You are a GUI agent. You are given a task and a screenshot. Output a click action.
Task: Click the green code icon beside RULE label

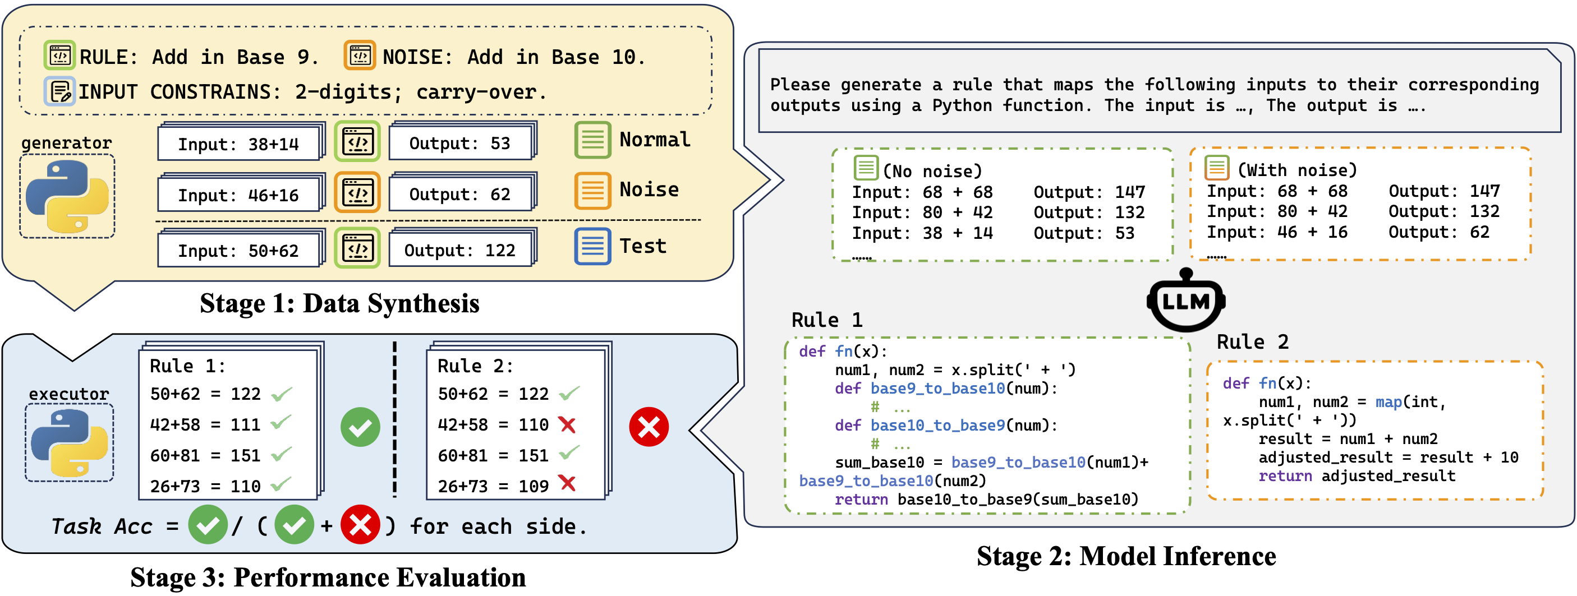click(x=59, y=56)
